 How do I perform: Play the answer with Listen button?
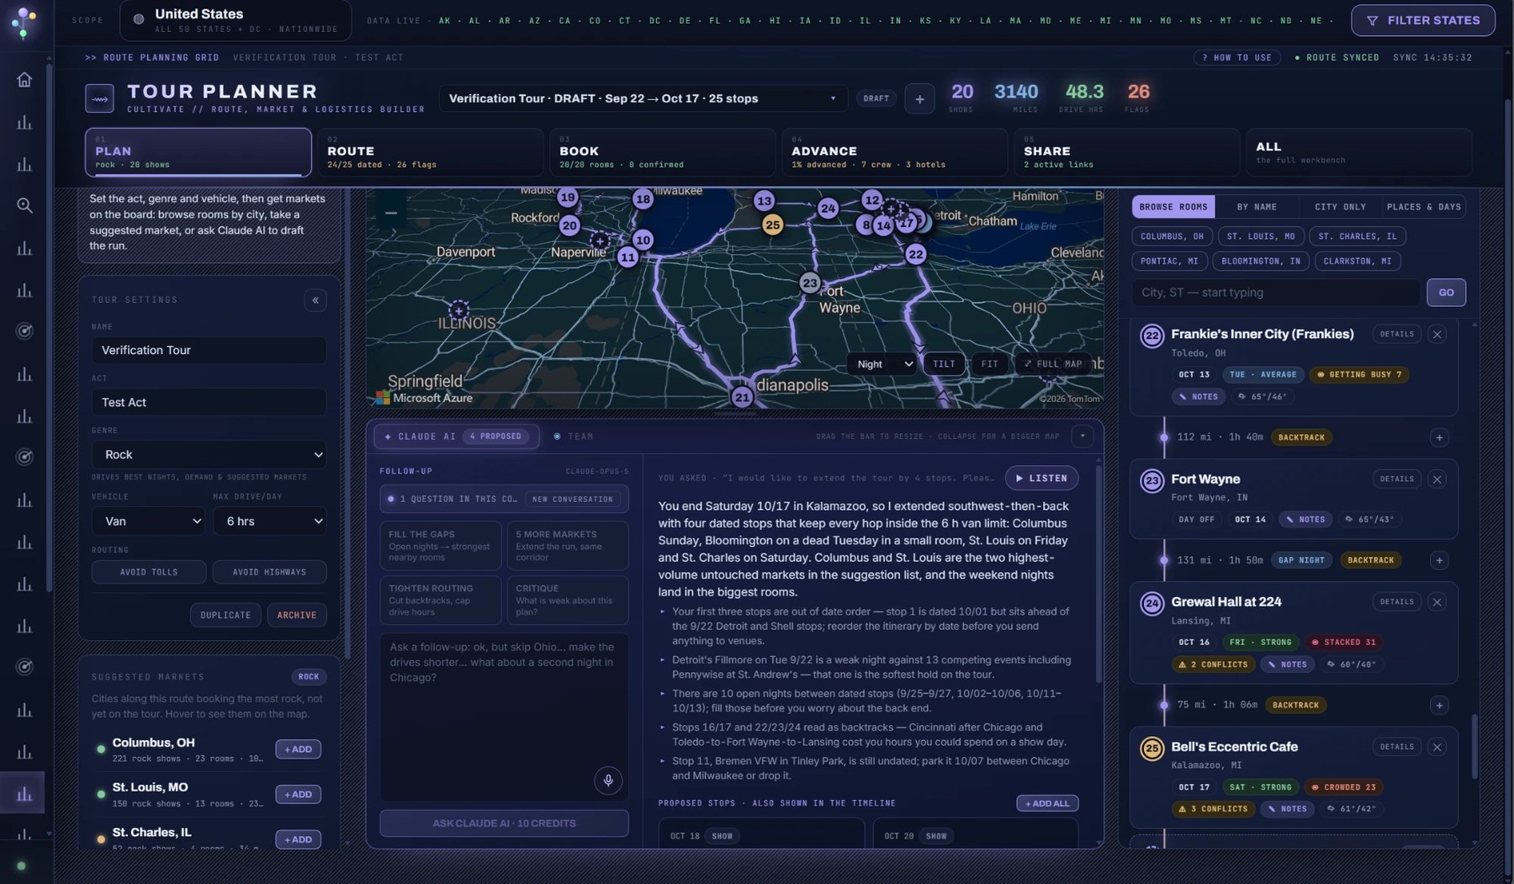tap(1041, 478)
